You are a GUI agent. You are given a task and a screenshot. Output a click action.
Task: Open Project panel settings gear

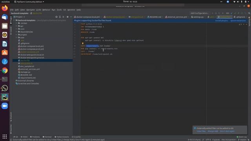click(67, 17)
